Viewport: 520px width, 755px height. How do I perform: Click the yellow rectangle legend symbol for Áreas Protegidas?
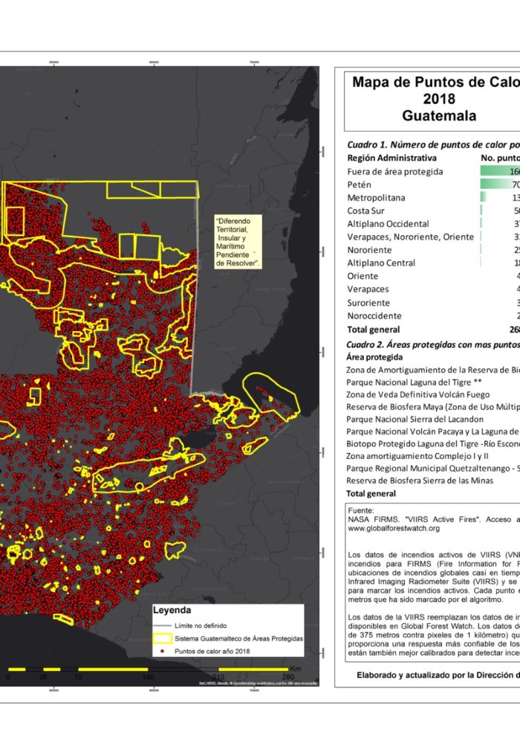tap(162, 638)
